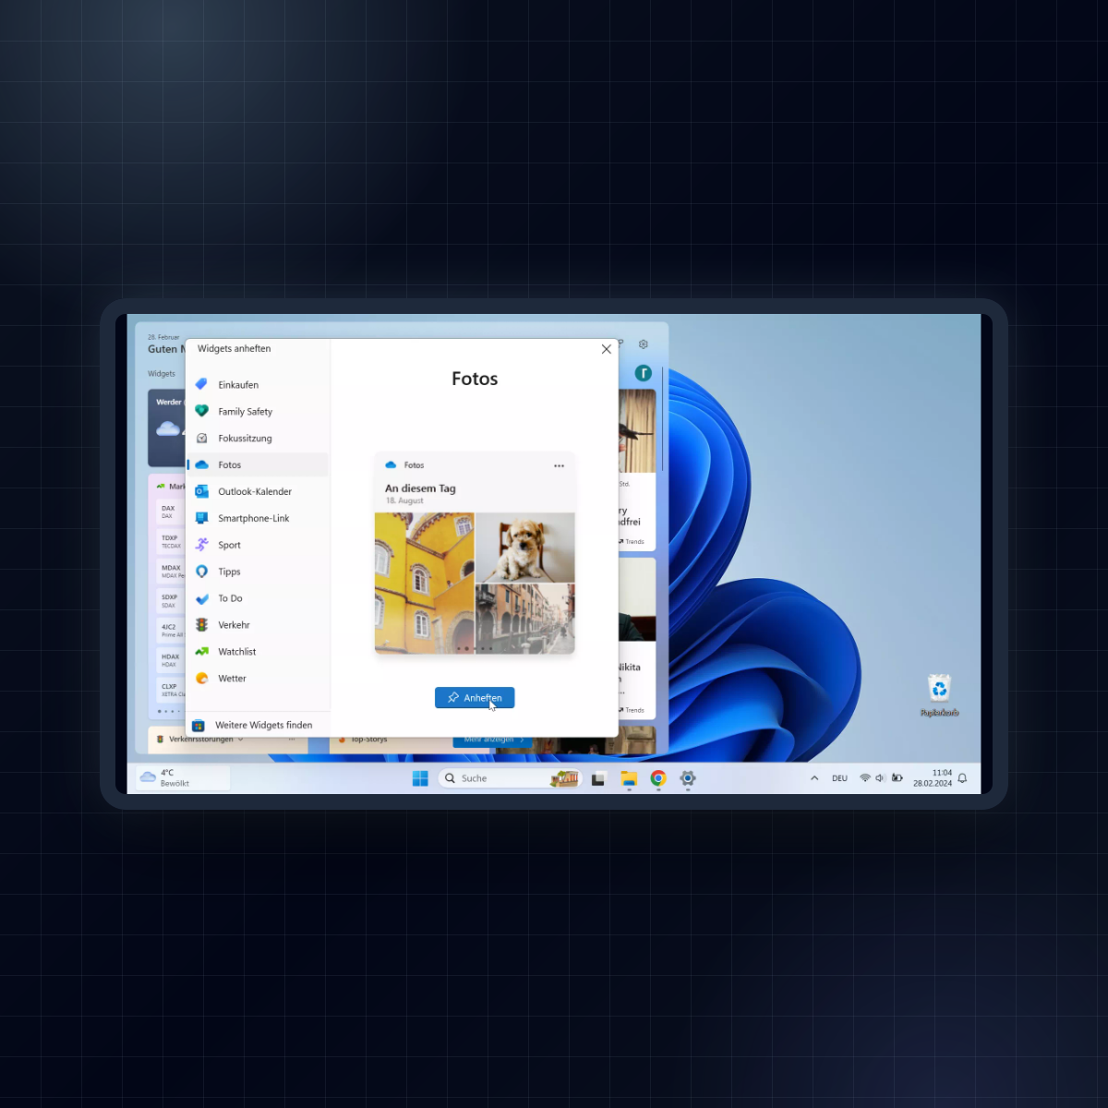Image resolution: width=1108 pixels, height=1108 pixels.
Task: Open the Sport widget preview
Action: [258, 546]
